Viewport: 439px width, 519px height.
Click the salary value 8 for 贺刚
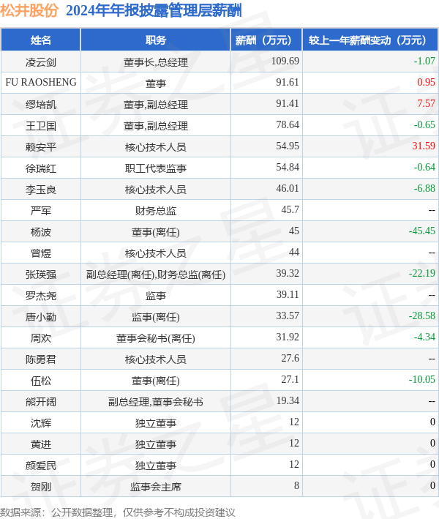pyautogui.click(x=296, y=485)
